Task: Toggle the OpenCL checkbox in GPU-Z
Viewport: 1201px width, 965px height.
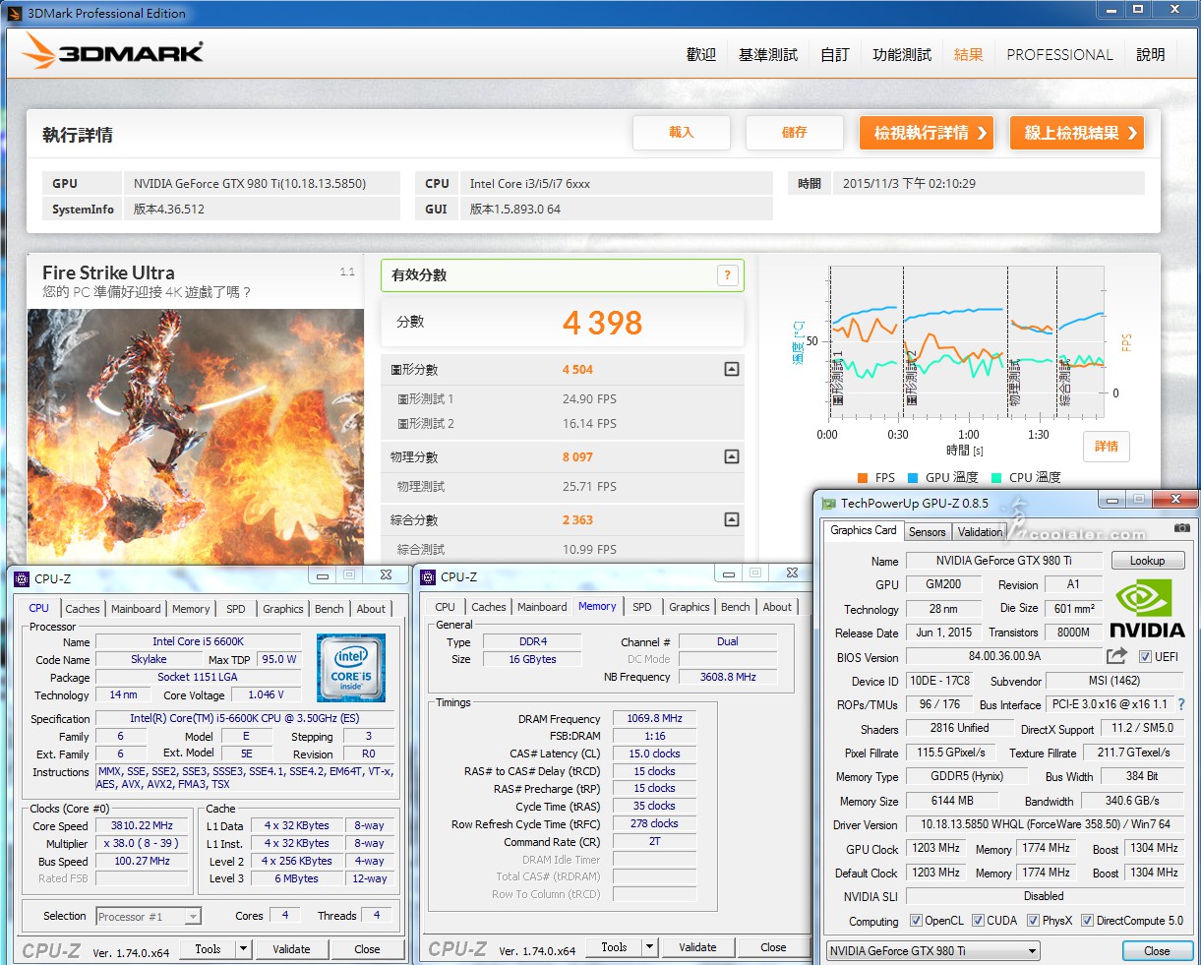Action: (x=916, y=921)
